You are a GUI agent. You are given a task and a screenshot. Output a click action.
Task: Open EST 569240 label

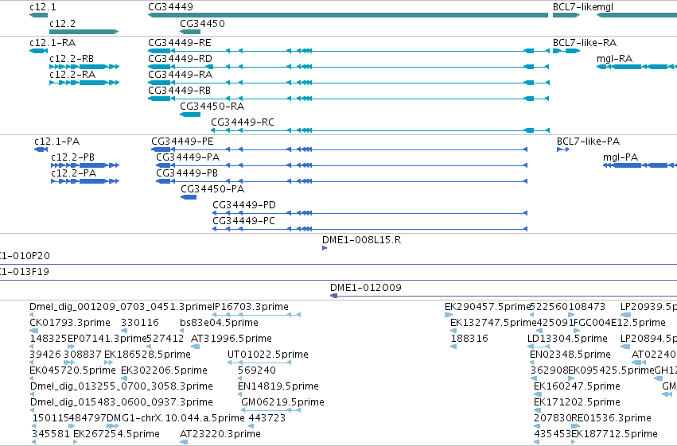click(257, 371)
